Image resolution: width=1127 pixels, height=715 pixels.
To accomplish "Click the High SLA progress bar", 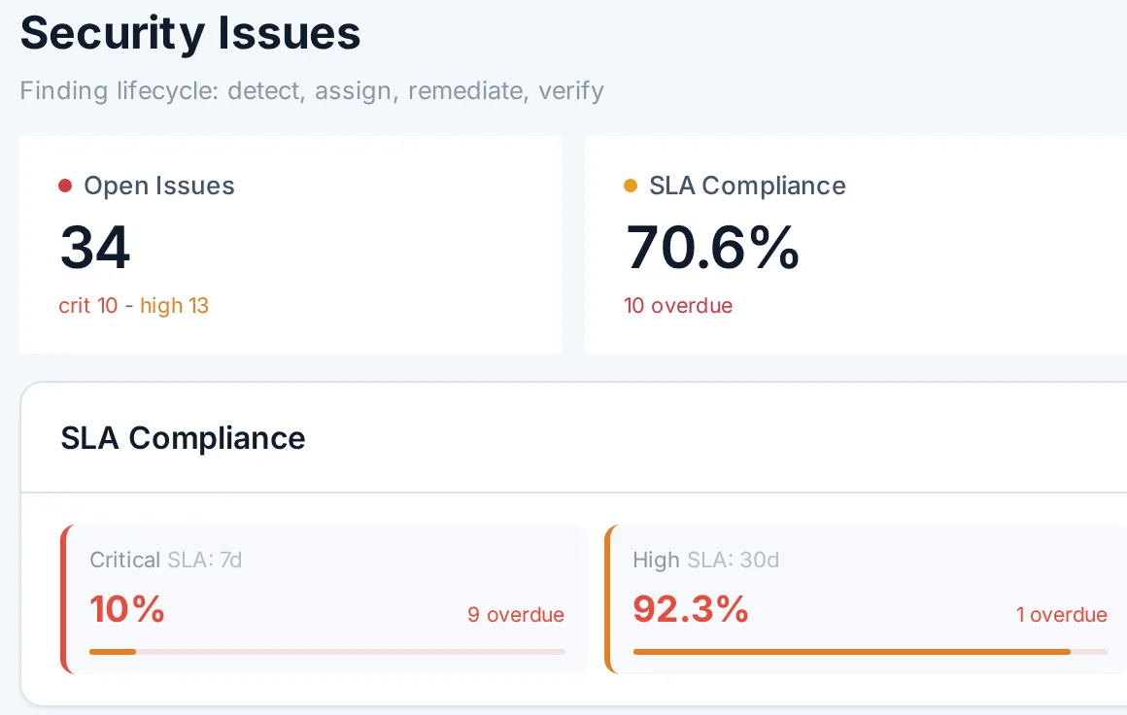I will click(x=871, y=652).
